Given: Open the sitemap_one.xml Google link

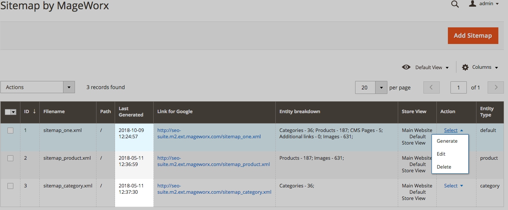Looking at the screenshot, I should tap(209, 133).
